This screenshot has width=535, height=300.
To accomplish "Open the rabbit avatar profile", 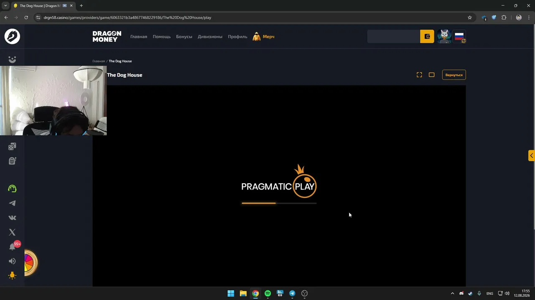I will (x=444, y=37).
